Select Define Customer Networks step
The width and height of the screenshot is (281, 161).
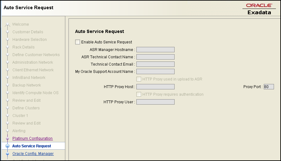[36, 55]
